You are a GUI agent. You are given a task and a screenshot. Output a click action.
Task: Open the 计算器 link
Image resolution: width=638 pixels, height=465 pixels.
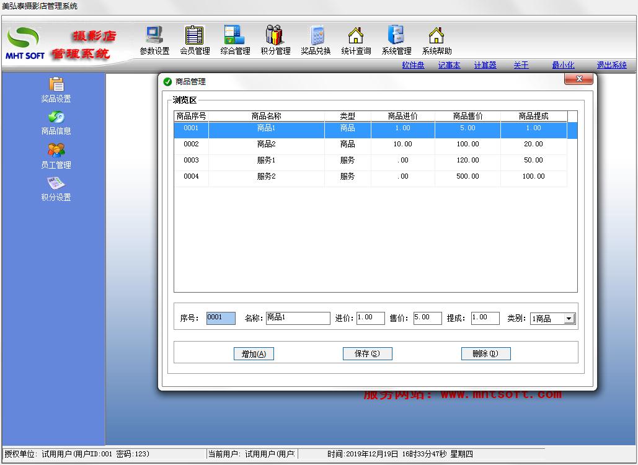485,65
